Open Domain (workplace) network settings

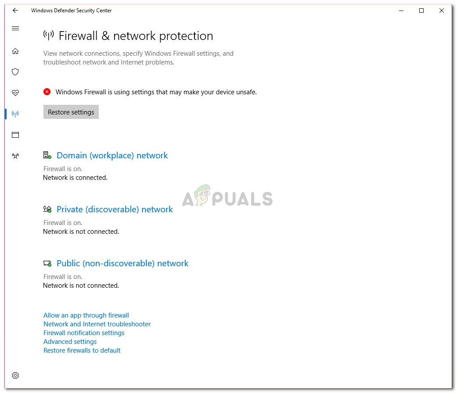[x=112, y=155]
